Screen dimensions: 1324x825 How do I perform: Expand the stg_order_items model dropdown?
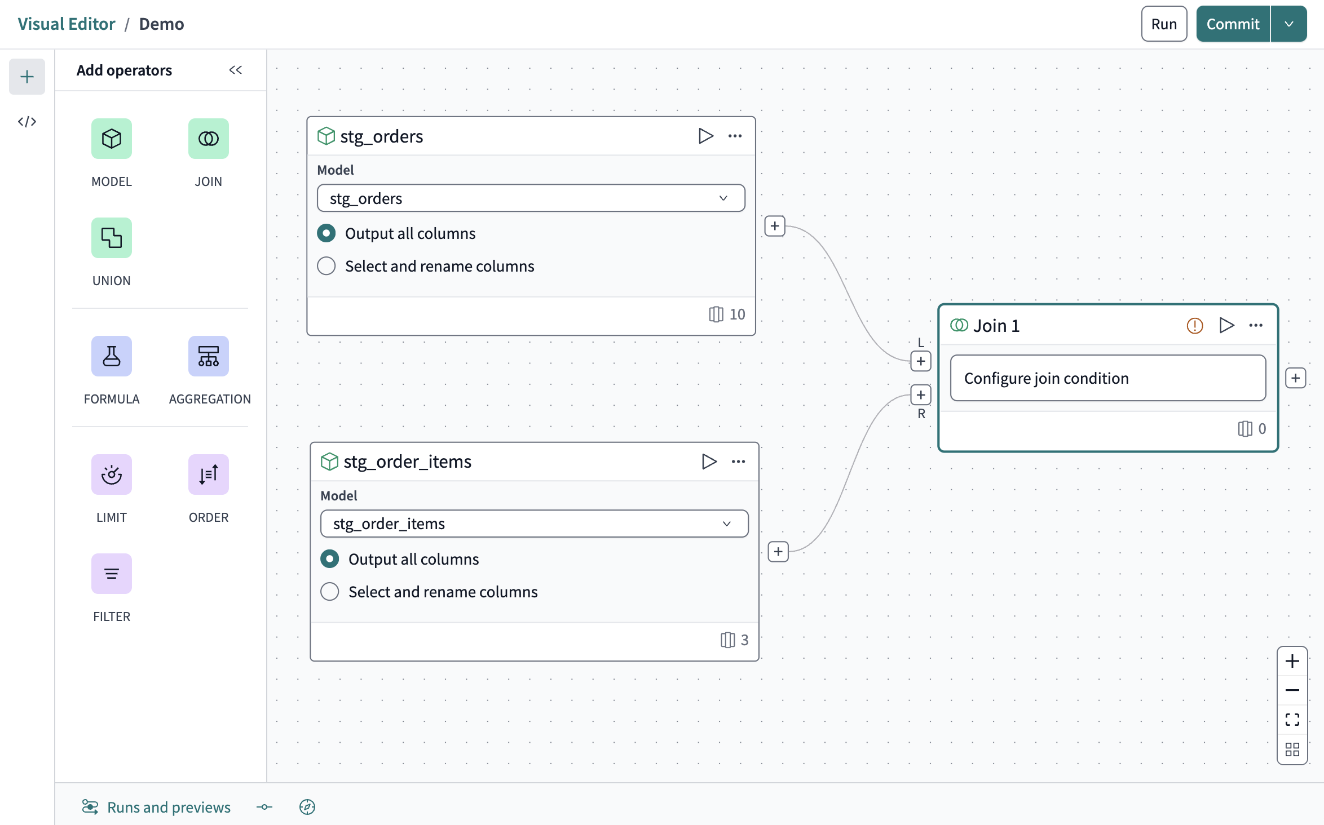coord(534,524)
